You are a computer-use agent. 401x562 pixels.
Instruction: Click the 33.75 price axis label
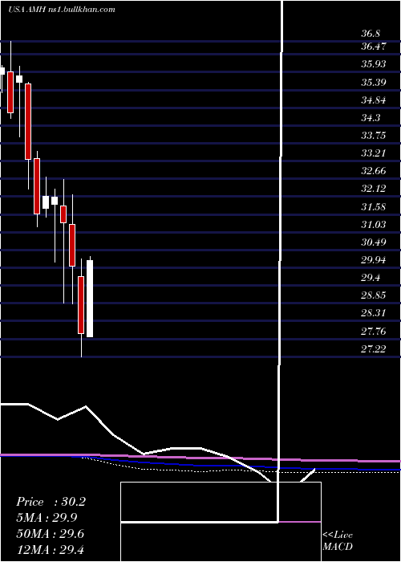coord(374,135)
